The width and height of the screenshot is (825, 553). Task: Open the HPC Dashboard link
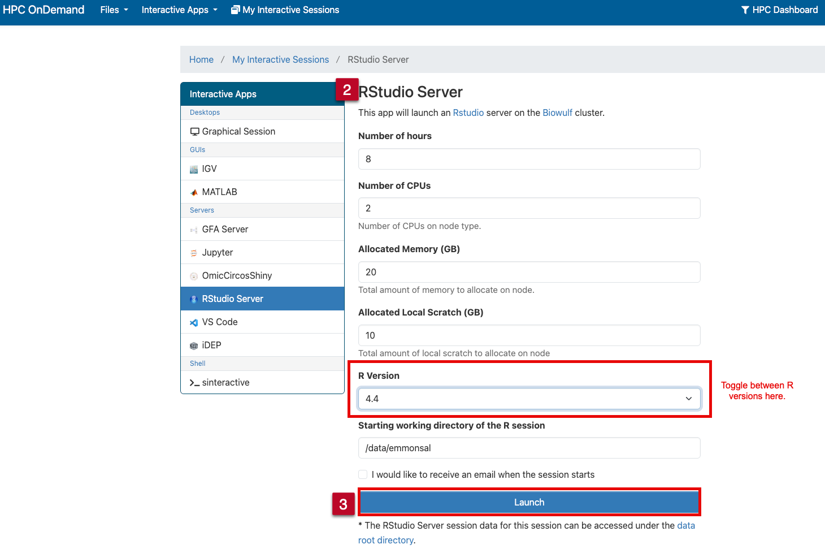point(779,10)
